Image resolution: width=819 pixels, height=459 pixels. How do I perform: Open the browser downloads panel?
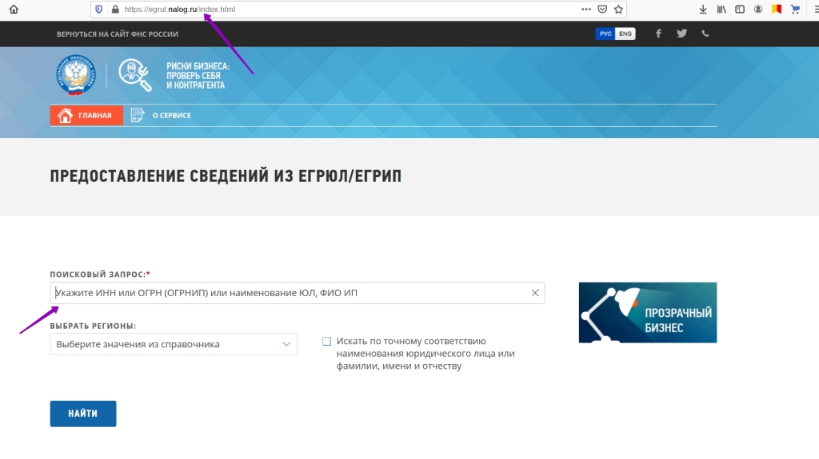tap(703, 10)
